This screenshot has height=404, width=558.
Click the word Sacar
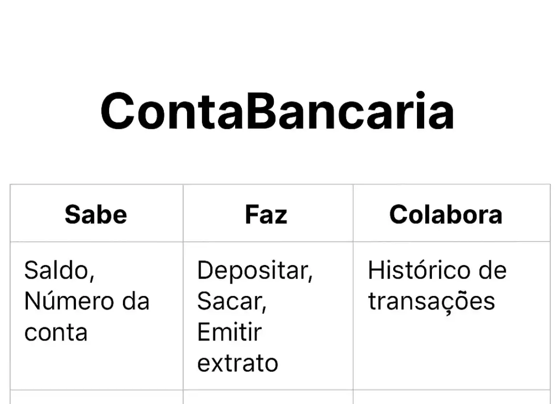click(231, 301)
